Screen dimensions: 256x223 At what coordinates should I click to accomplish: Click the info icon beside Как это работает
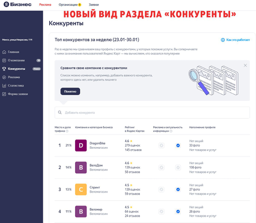[223, 40]
